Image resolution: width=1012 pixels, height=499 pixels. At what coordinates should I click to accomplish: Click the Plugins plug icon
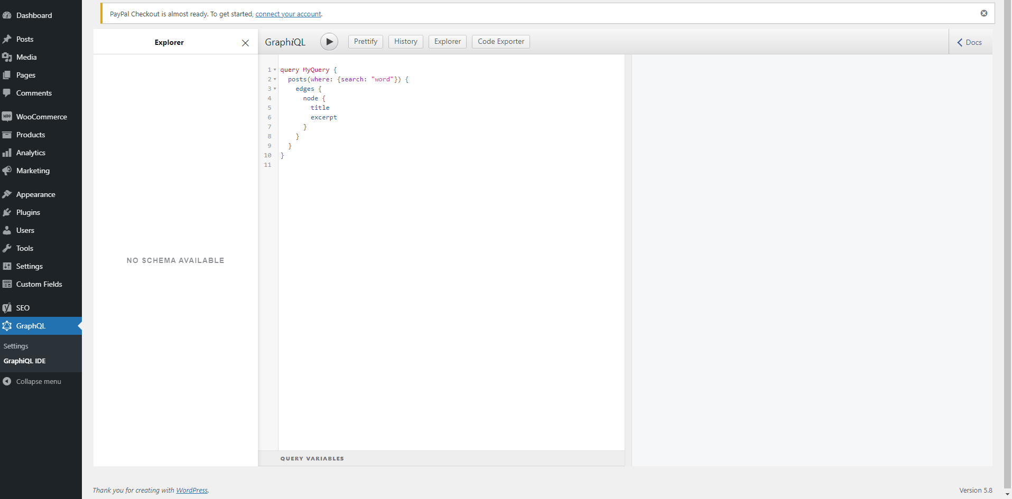7,212
